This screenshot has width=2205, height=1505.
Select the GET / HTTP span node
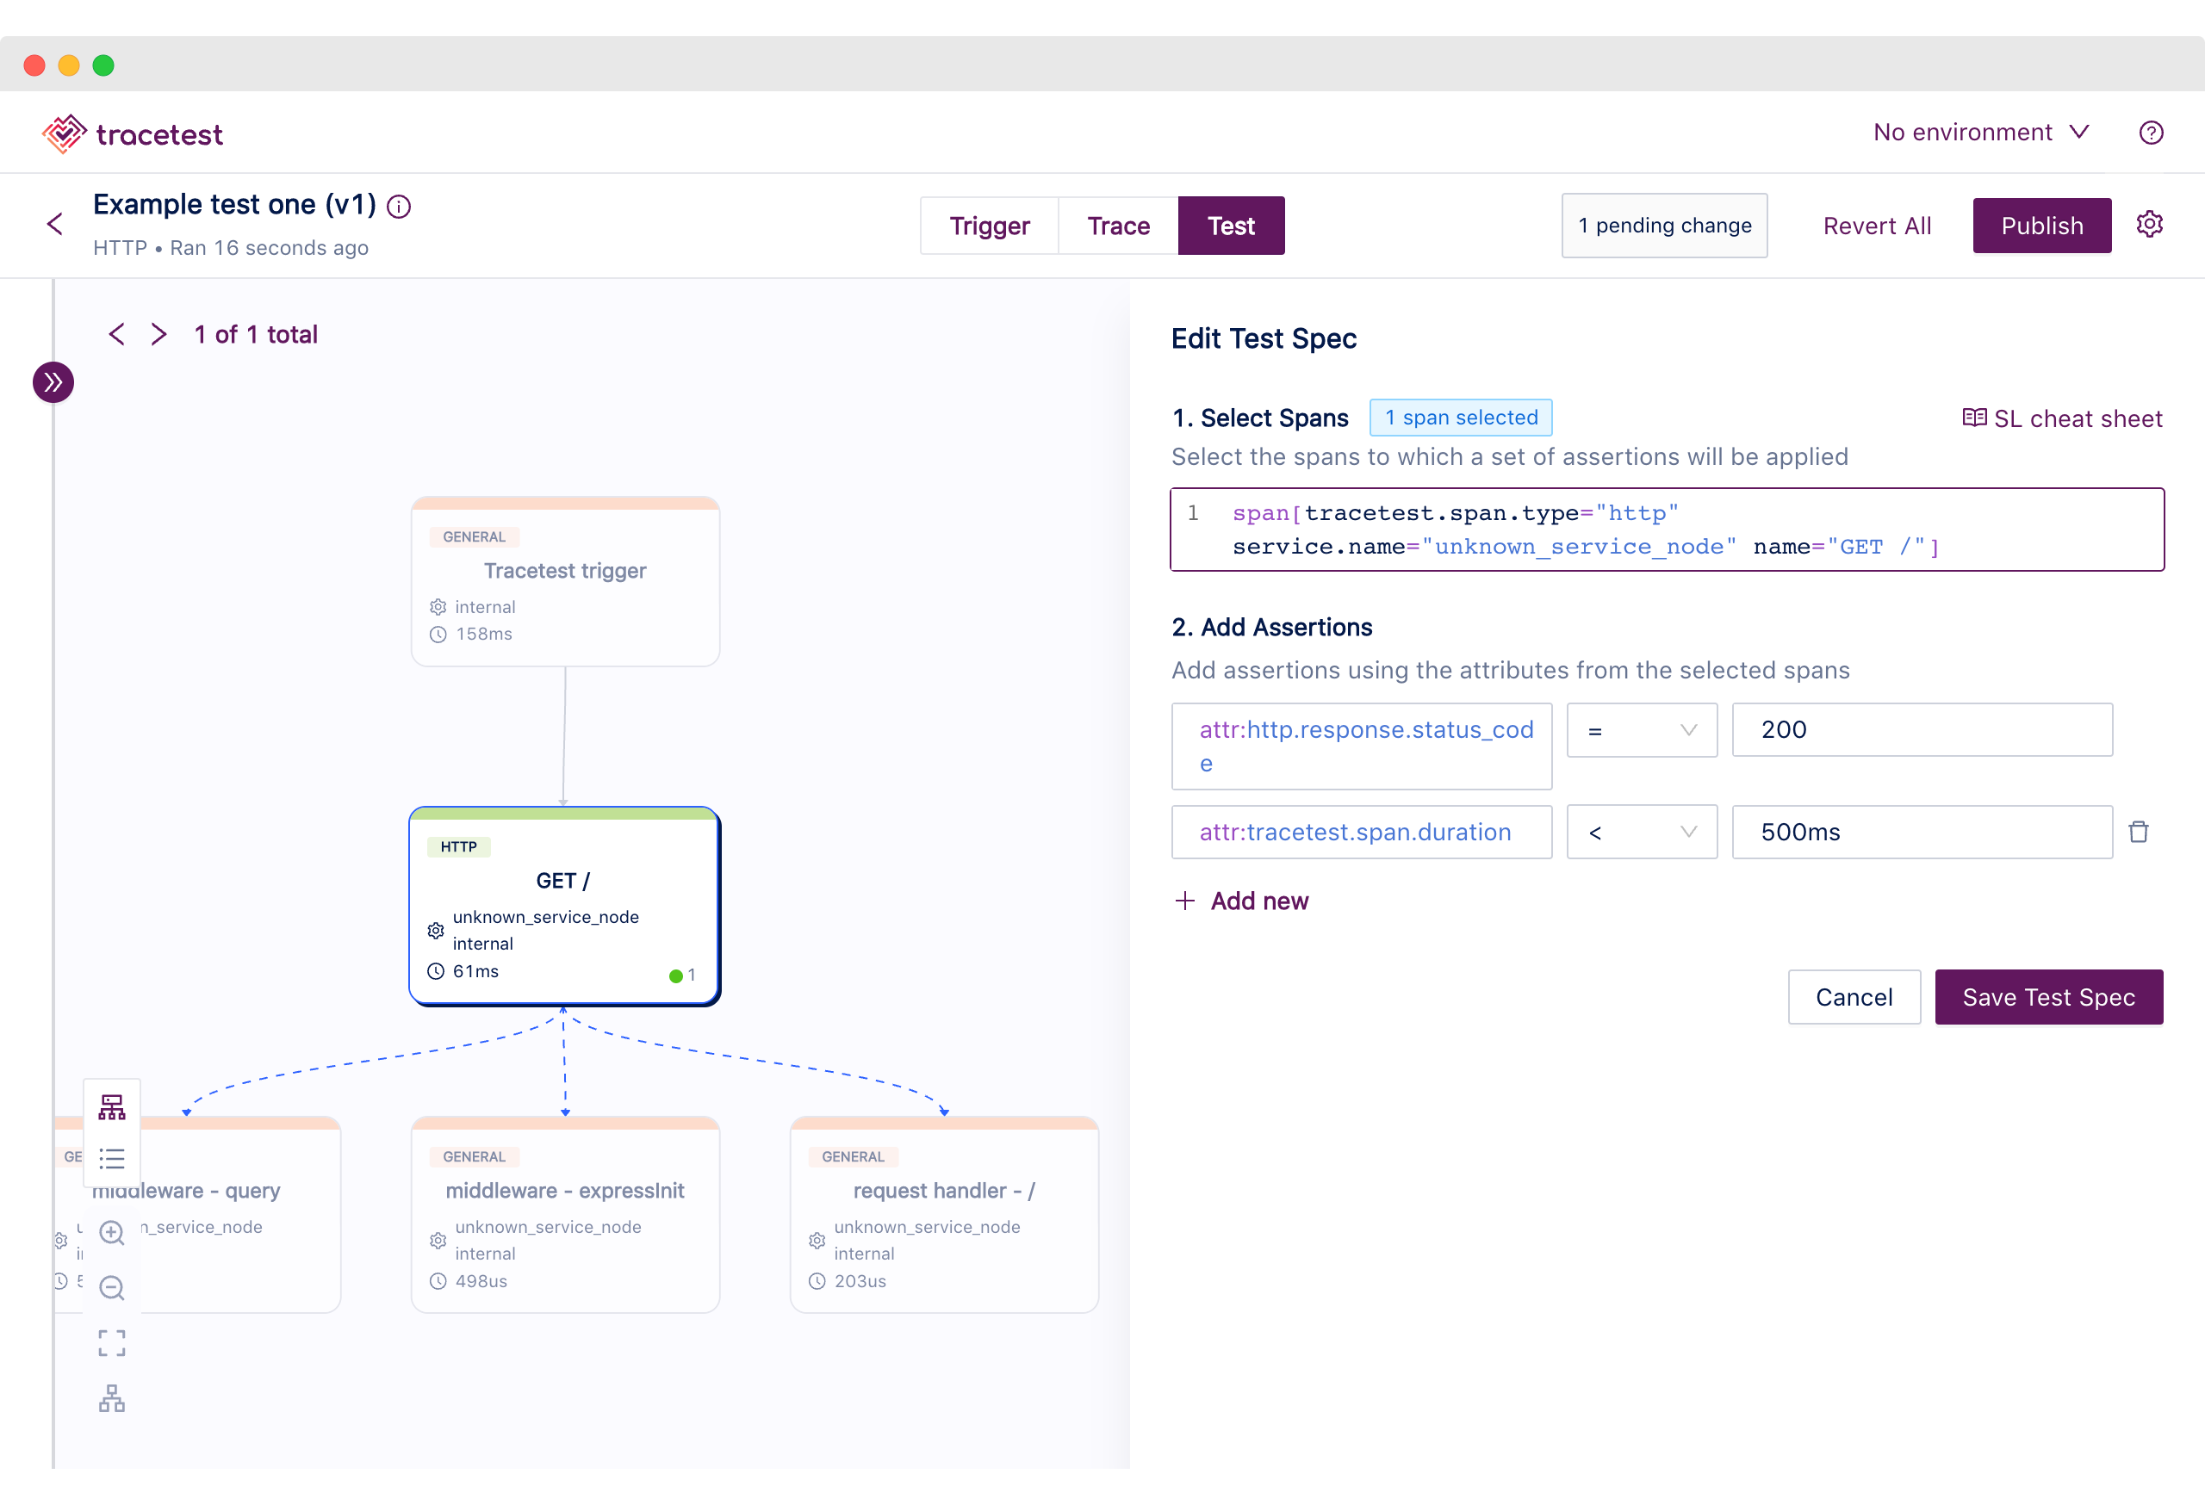564,906
